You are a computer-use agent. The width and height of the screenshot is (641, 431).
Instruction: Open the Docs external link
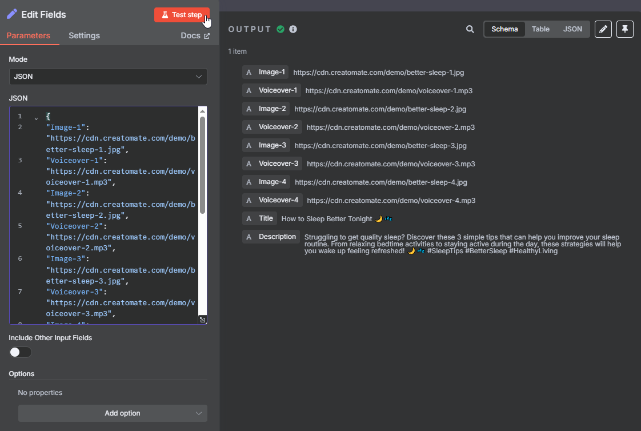[x=195, y=35]
